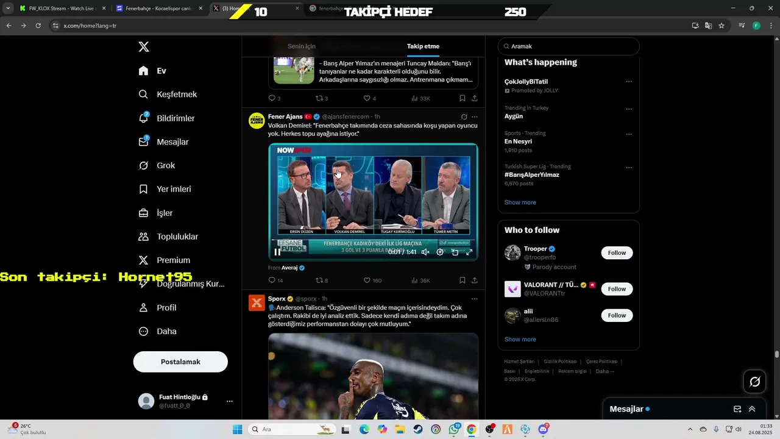
Task: Show more trends under What's happening
Action: (x=520, y=202)
